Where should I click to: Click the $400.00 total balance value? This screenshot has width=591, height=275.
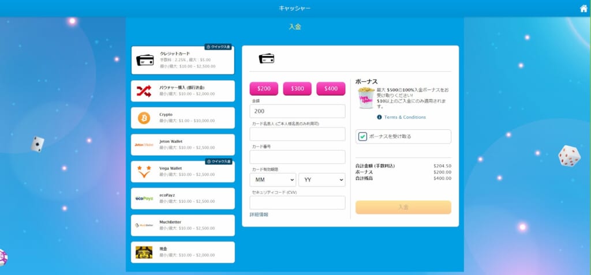click(443, 178)
